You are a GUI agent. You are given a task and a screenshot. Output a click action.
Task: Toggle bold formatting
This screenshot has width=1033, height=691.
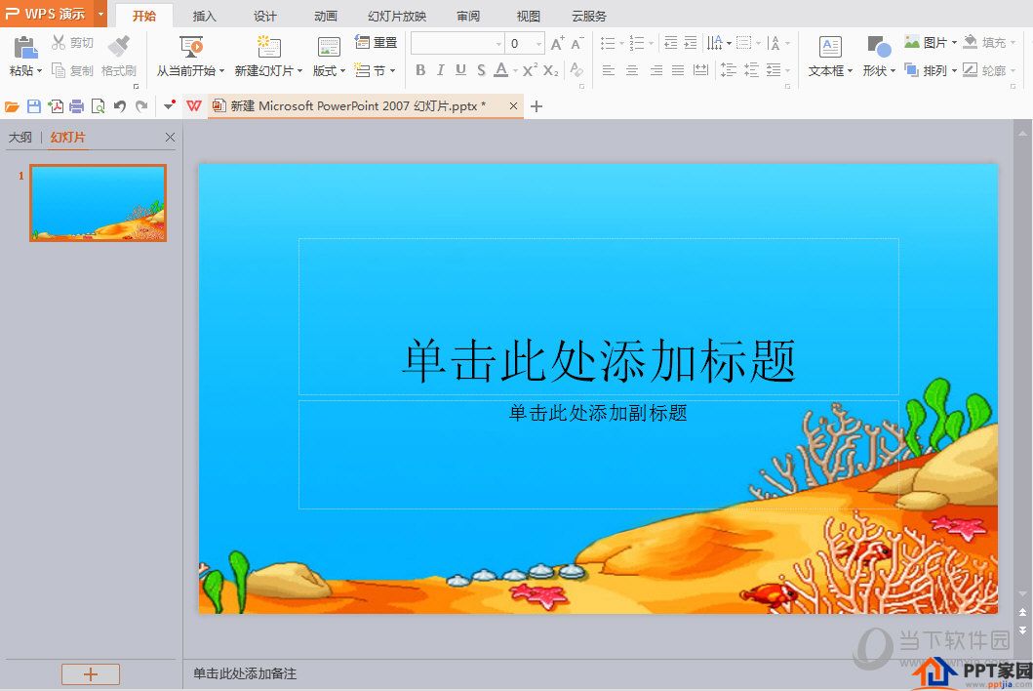coord(420,70)
